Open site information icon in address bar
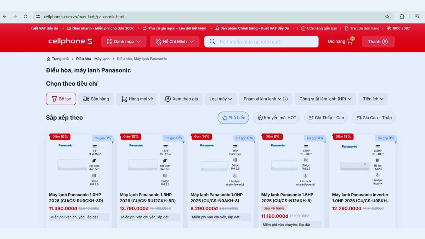 click(38, 16)
